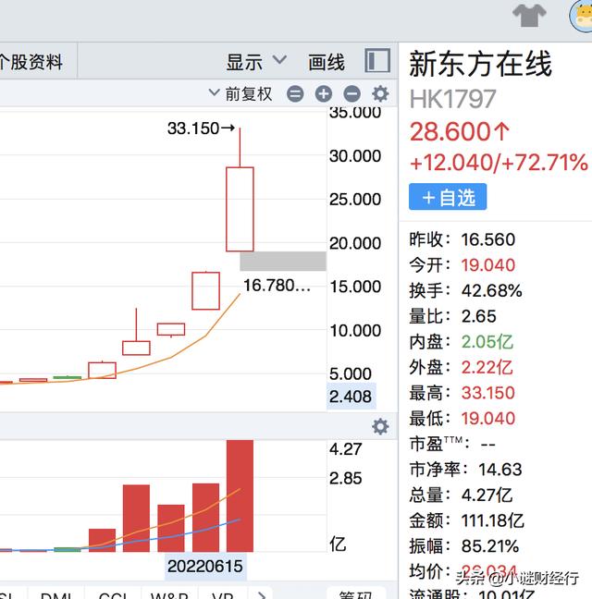Click 换手 value 42.68%

pos(491,290)
